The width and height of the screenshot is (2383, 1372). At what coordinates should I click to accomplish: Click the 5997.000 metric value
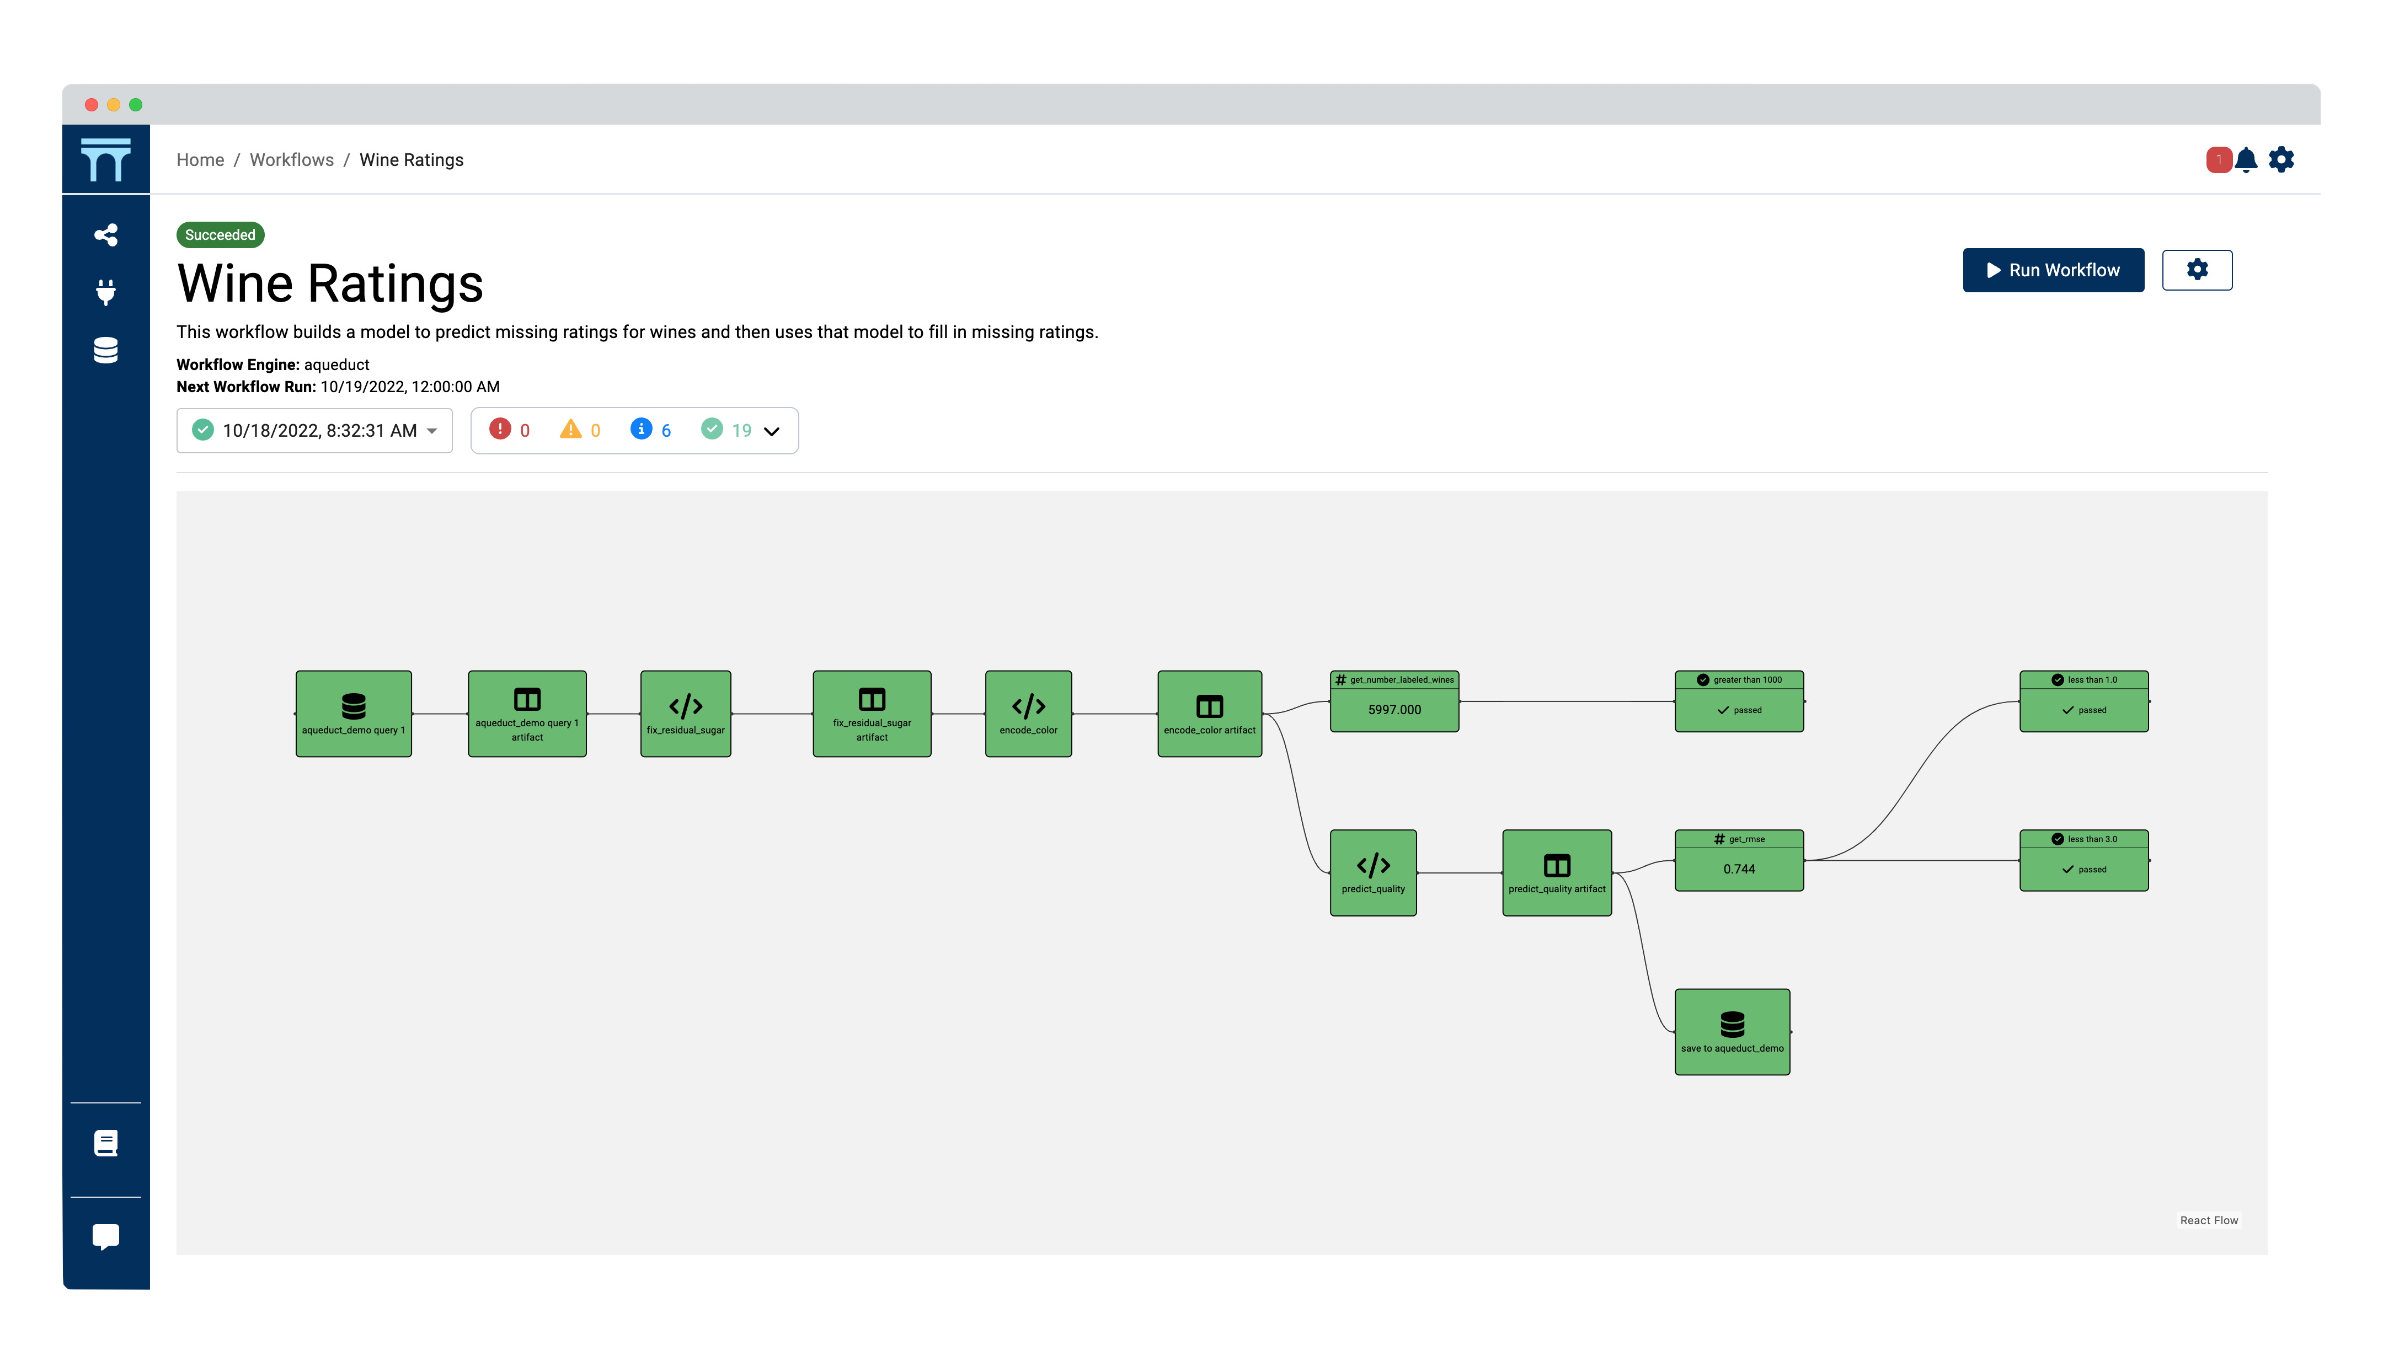1394,710
